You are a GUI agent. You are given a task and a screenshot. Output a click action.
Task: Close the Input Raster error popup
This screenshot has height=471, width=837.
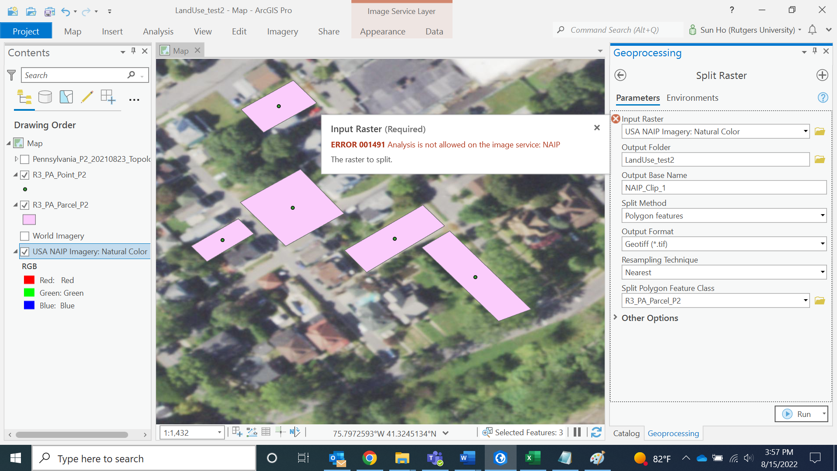597,128
